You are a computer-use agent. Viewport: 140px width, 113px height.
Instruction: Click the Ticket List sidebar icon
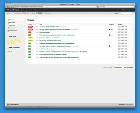pos(8,20)
